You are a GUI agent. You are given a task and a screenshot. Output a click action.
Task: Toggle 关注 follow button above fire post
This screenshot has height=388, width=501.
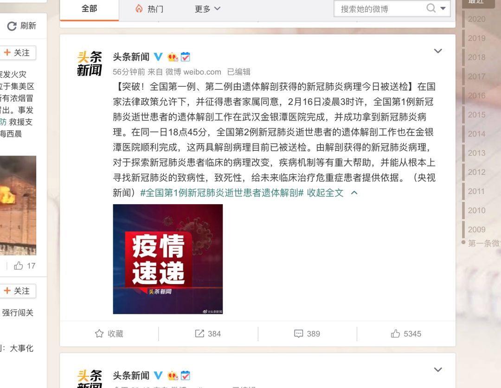(x=18, y=53)
